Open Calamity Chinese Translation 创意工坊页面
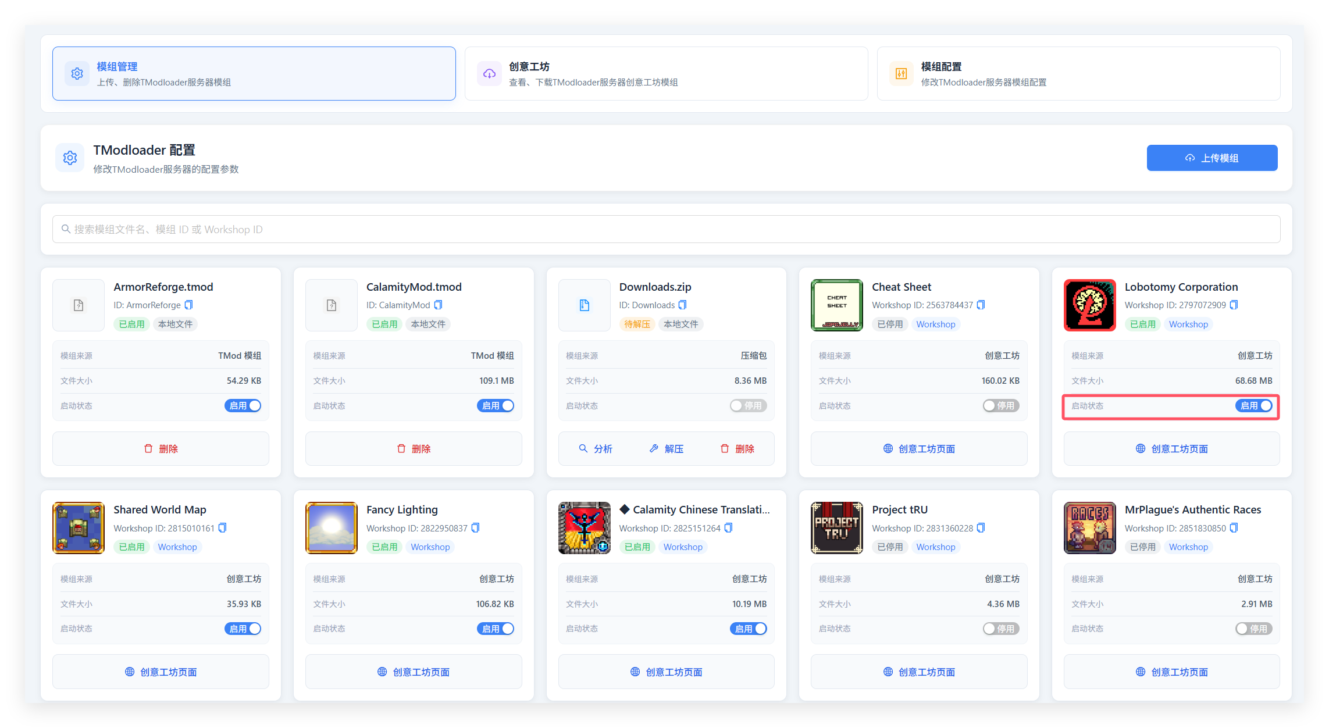This screenshot has height=728, width=1329. (x=667, y=672)
